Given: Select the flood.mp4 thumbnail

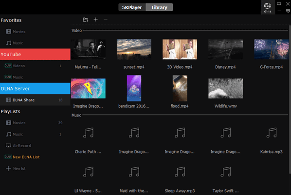Looking at the screenshot, I should [180, 88].
